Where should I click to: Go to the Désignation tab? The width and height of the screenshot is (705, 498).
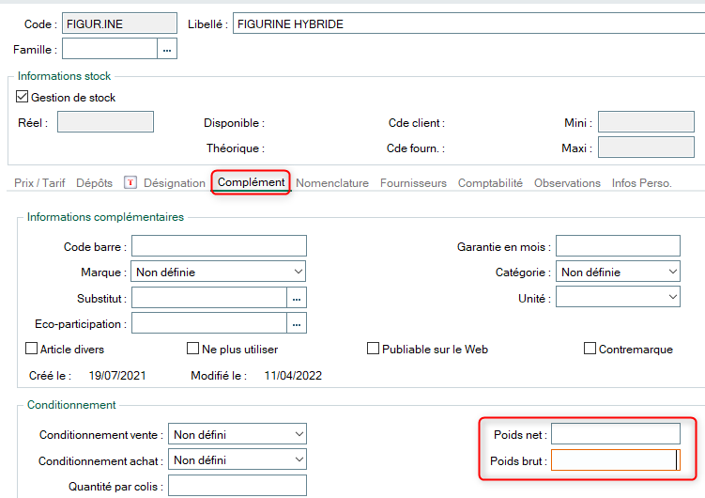point(175,183)
